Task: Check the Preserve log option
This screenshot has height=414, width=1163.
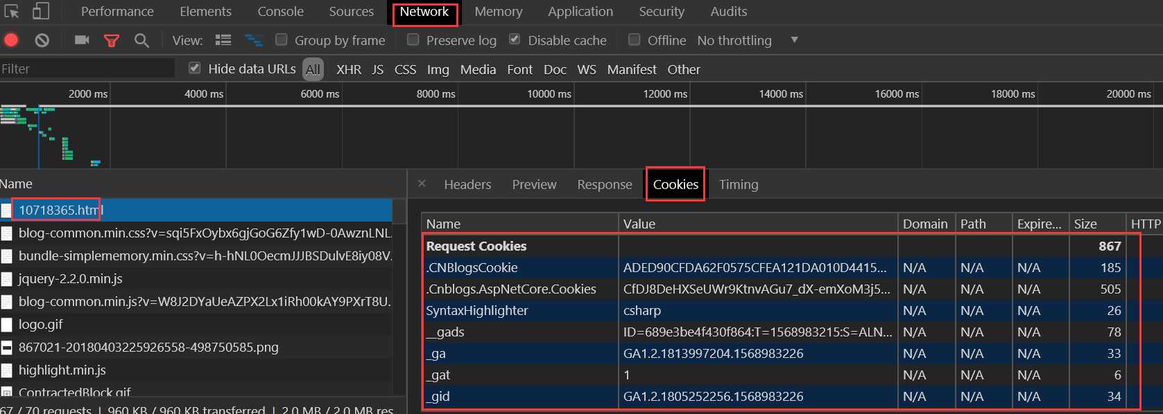Action: pyautogui.click(x=413, y=39)
